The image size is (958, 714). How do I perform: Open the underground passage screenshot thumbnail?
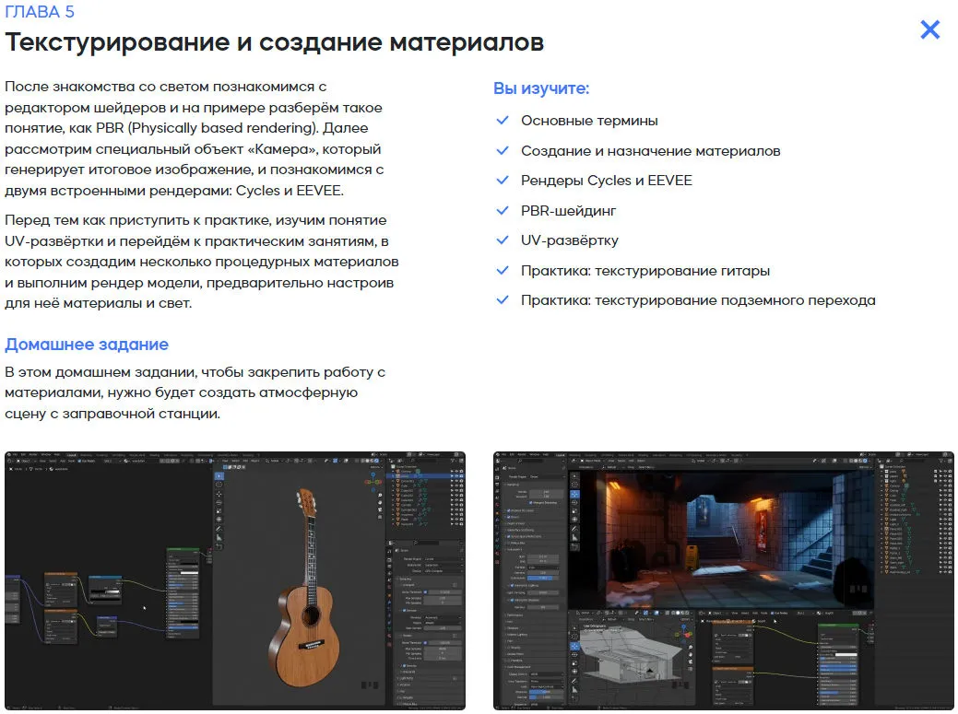click(724, 580)
